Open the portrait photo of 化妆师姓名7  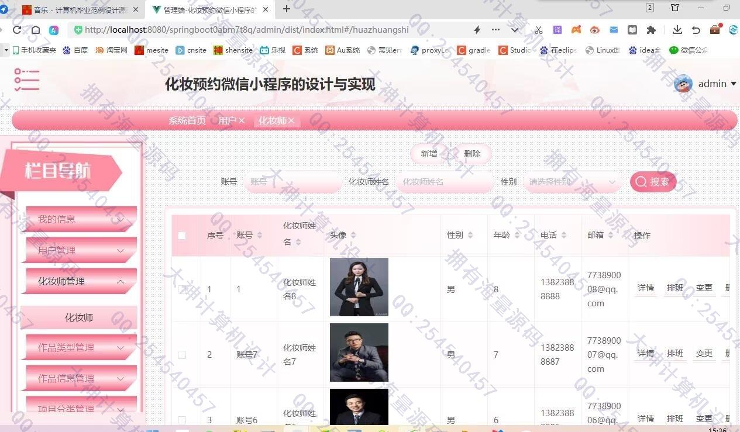point(359,352)
